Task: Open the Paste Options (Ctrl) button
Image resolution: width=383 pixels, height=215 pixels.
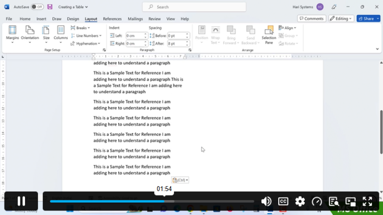Action: coord(180,180)
